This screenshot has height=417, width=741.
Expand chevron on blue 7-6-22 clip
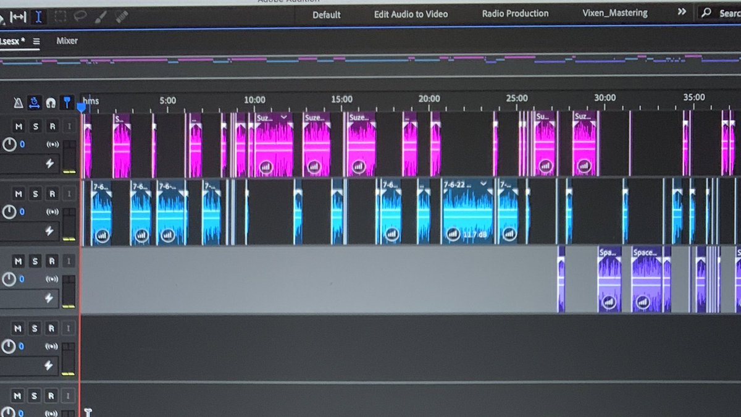click(x=484, y=184)
